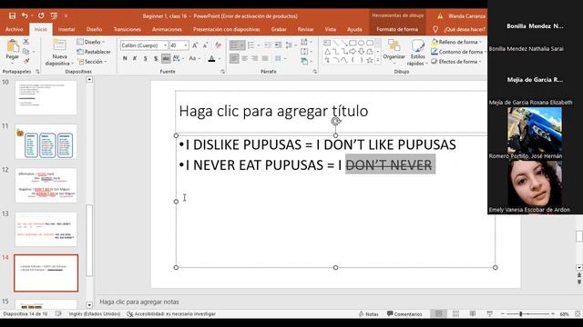
Task: Switch to the Insertar tab
Action: tap(66, 29)
